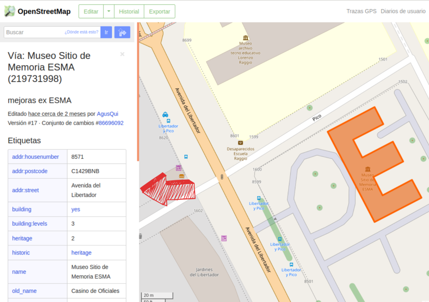429x302 pixels.
Task: Select the museum icon on the orange building
Action: click(368, 169)
